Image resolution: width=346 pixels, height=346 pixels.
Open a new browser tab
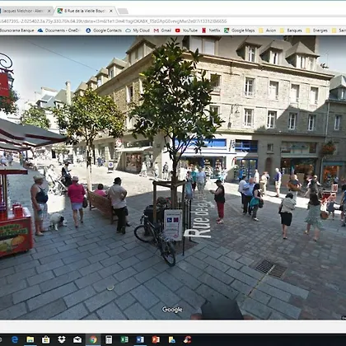(x=123, y=12)
